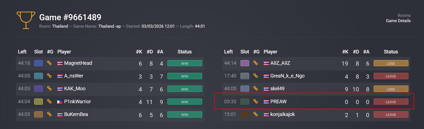
Task: Select the Game Details navigation item
Action: 398,21
